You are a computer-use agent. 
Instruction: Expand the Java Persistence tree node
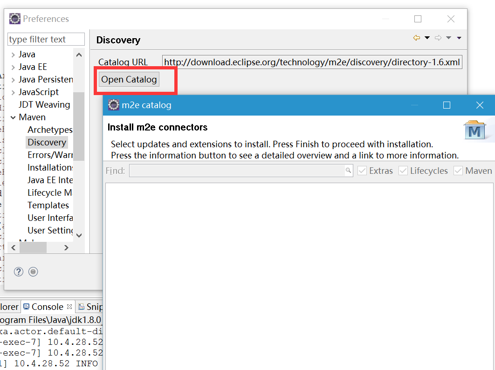(x=13, y=80)
